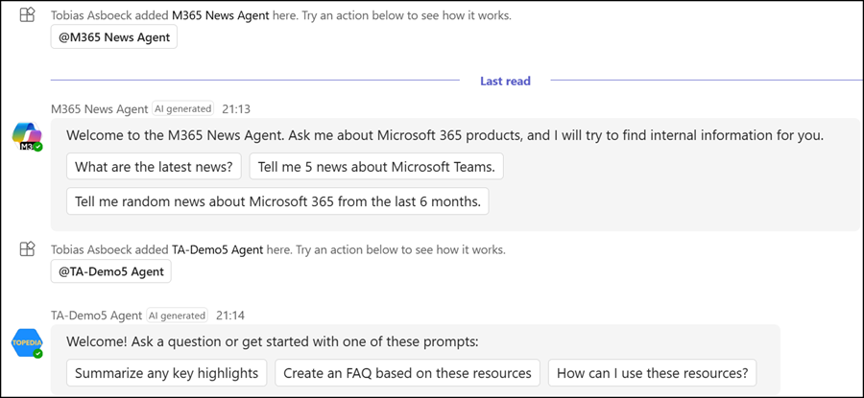Click the @TA-Demo5 Agent button
This screenshot has width=864, height=398.
110,271
